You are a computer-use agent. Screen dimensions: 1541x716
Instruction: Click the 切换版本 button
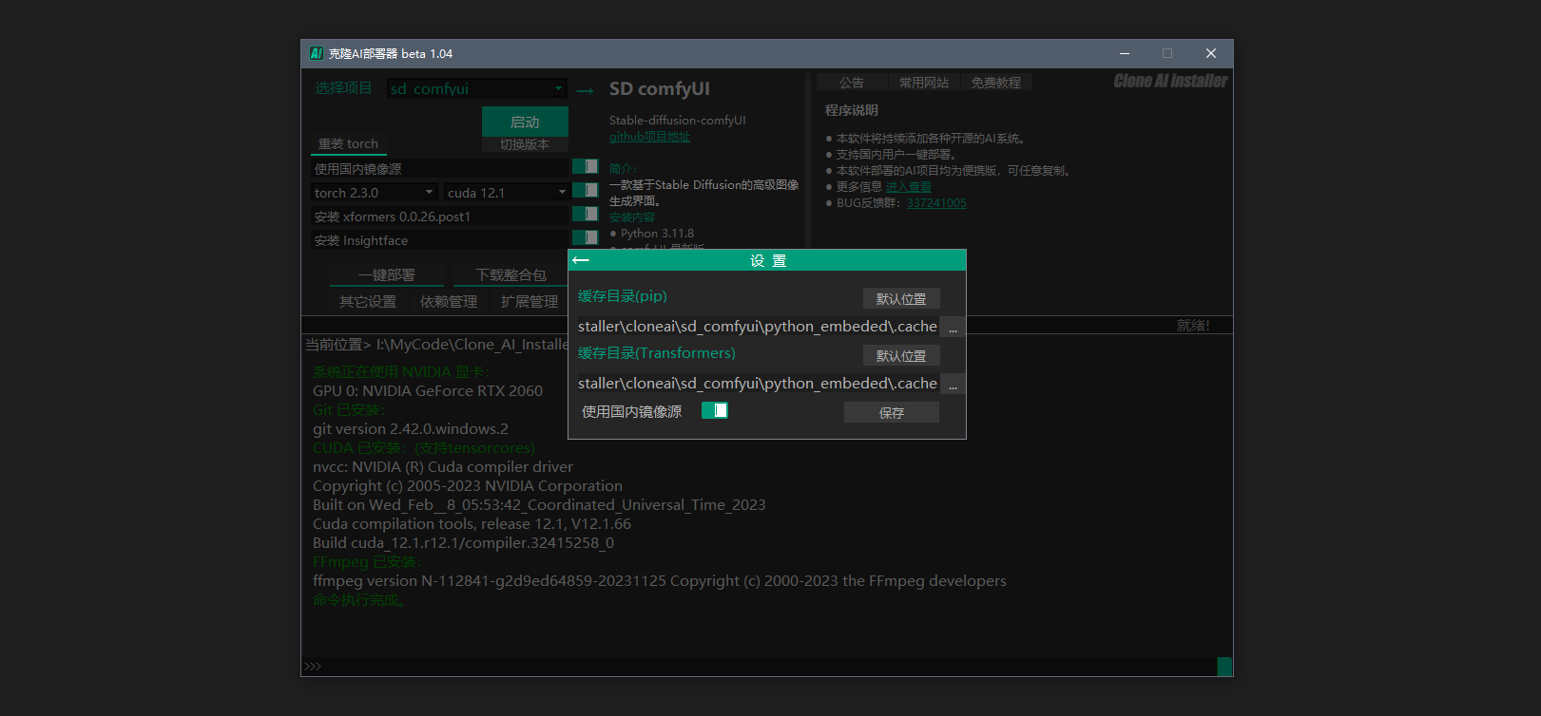pyautogui.click(x=525, y=144)
